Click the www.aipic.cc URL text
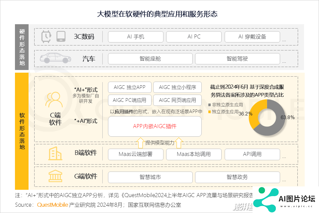The image size is (319, 213). pyautogui.click(x=296, y=206)
